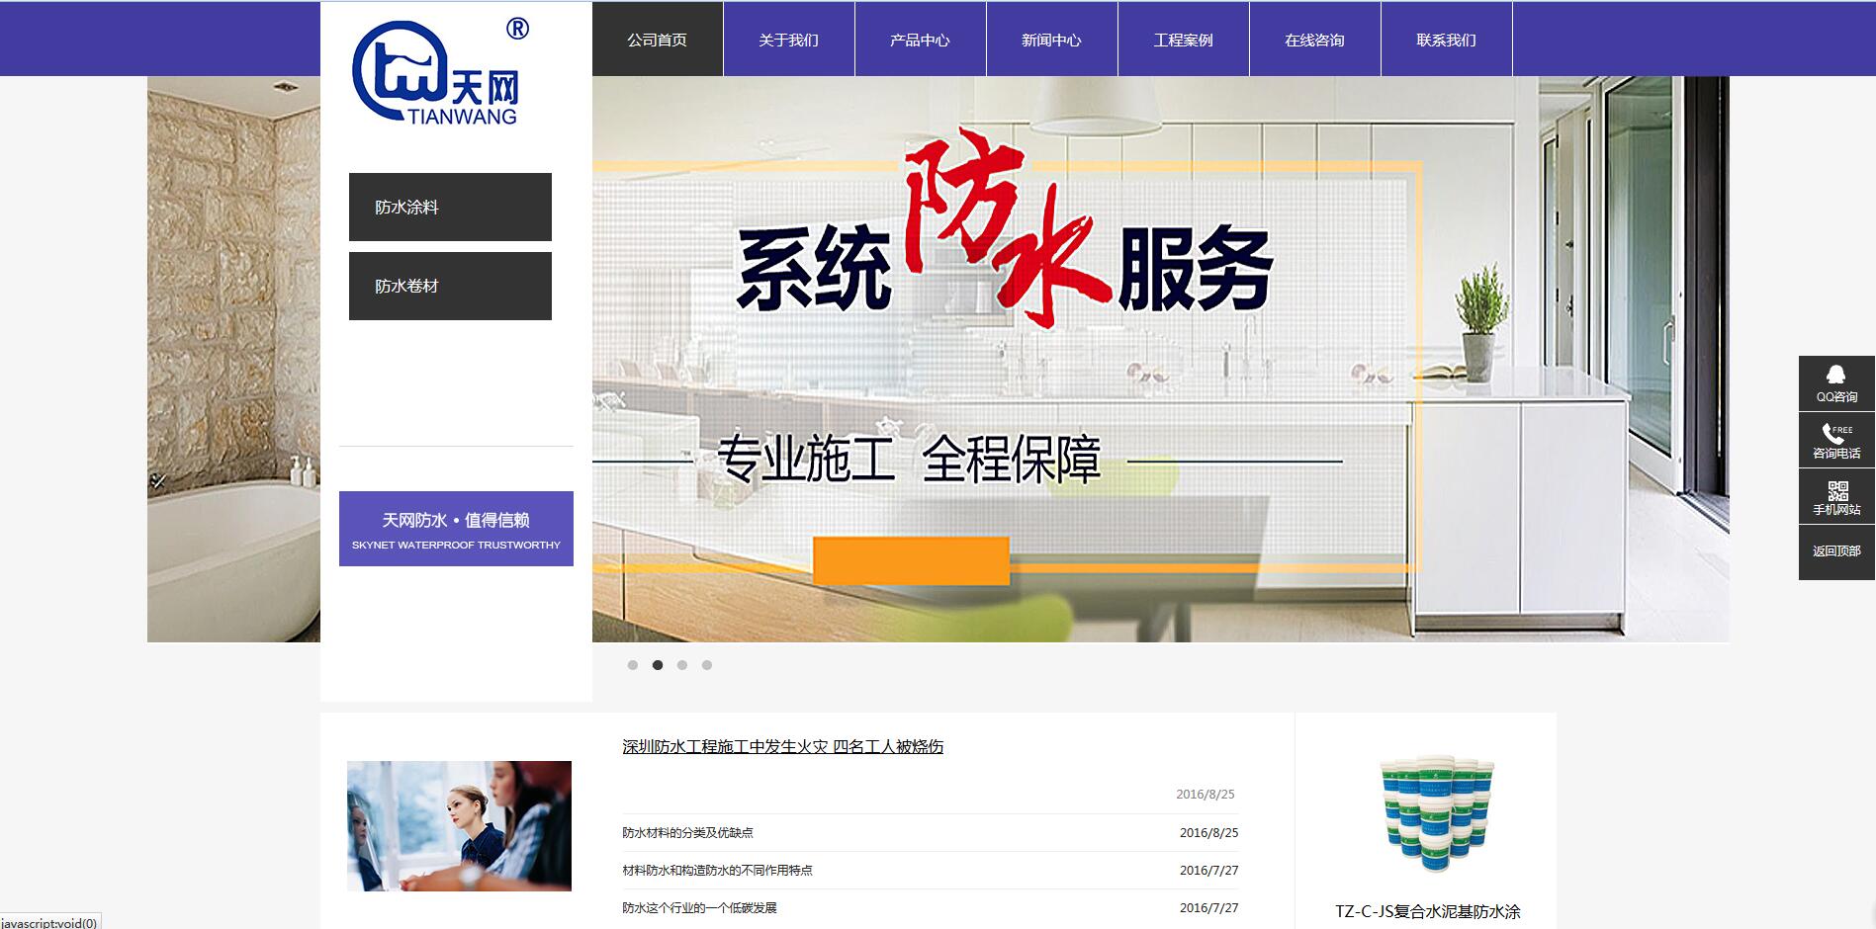Click the orange button on banner
Screen dimensions: 1876x929
tap(911, 560)
